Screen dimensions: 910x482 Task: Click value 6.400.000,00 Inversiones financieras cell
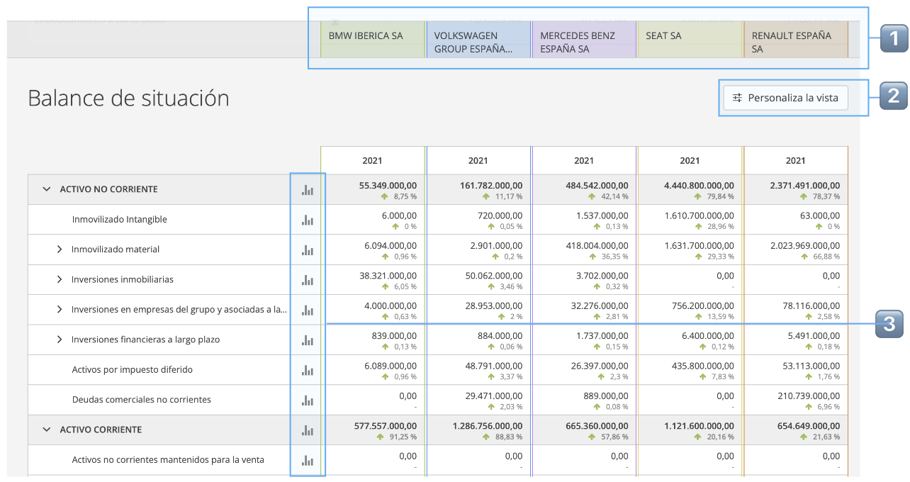point(708,335)
